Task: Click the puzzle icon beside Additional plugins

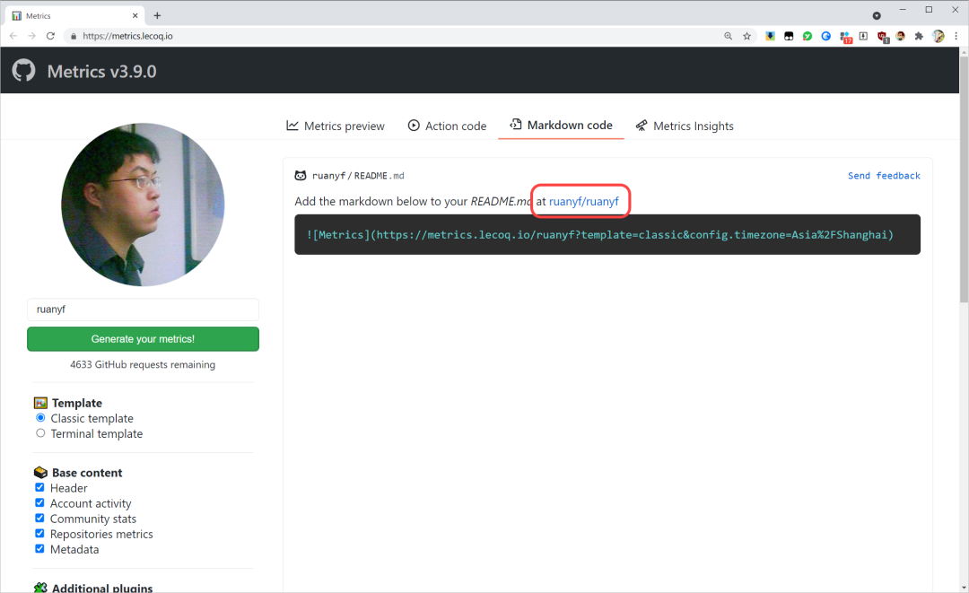Action: pyautogui.click(x=39, y=588)
